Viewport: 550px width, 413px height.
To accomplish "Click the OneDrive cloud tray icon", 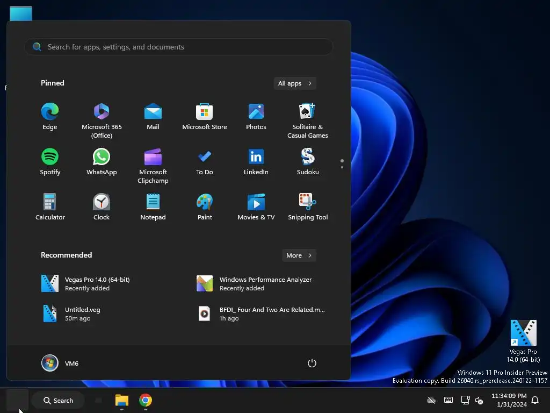I will pyautogui.click(x=431, y=400).
